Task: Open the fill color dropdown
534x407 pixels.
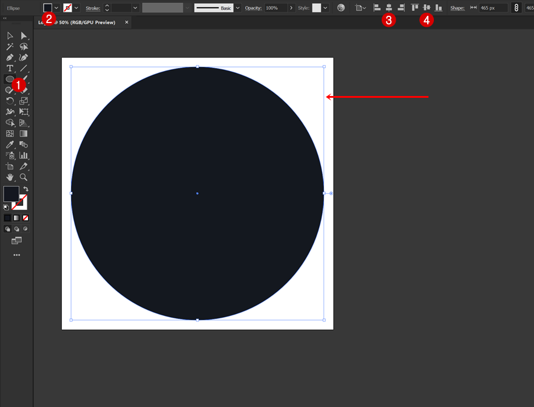Action: pyautogui.click(x=56, y=8)
